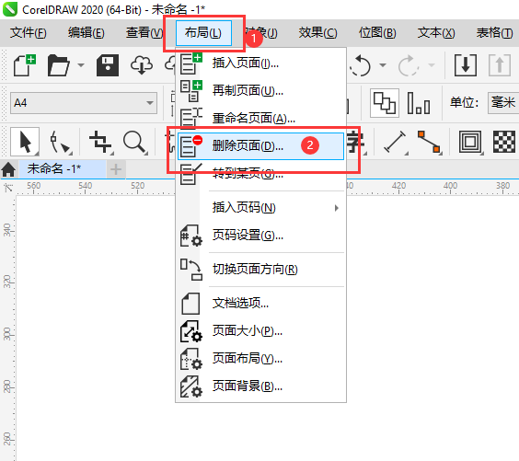Image resolution: width=519 pixels, height=461 pixels.
Task: Click the Redo arrow icon
Action: 409,65
